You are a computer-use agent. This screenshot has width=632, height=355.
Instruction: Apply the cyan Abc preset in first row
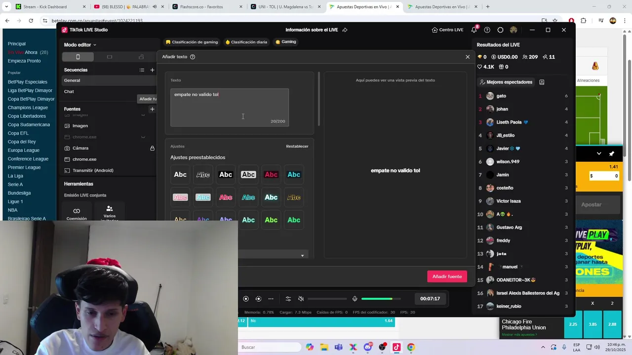click(x=294, y=175)
